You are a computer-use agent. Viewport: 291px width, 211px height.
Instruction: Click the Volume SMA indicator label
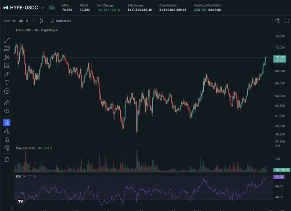[25, 148]
